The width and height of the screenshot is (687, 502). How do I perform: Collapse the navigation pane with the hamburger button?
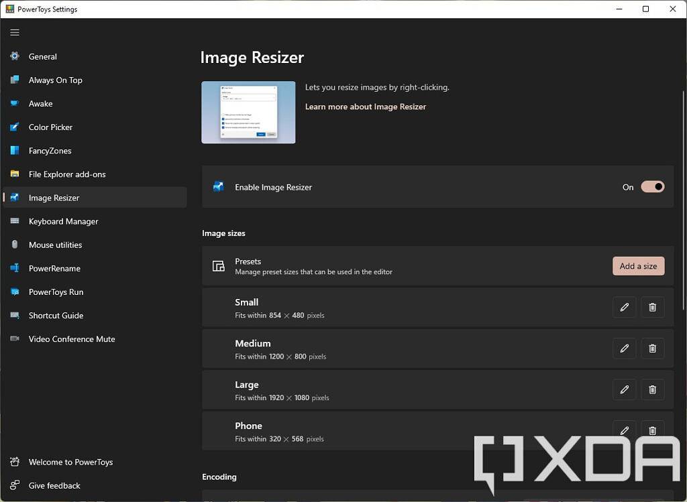(15, 32)
